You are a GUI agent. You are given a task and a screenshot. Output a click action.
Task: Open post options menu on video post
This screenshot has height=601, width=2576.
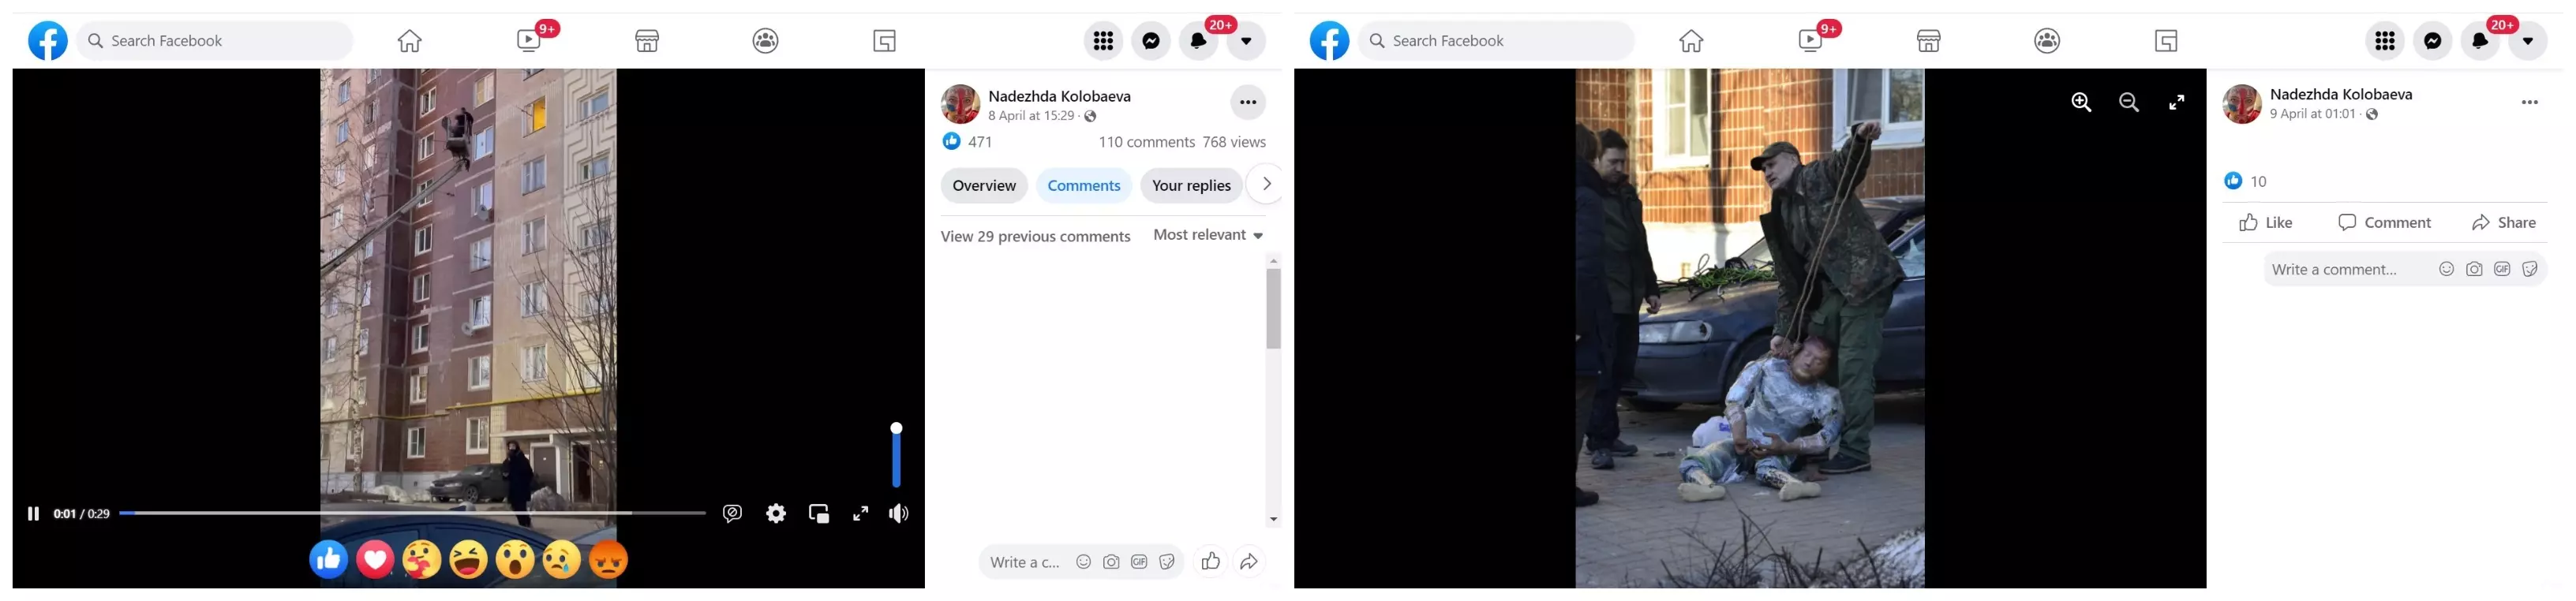[x=1247, y=102]
